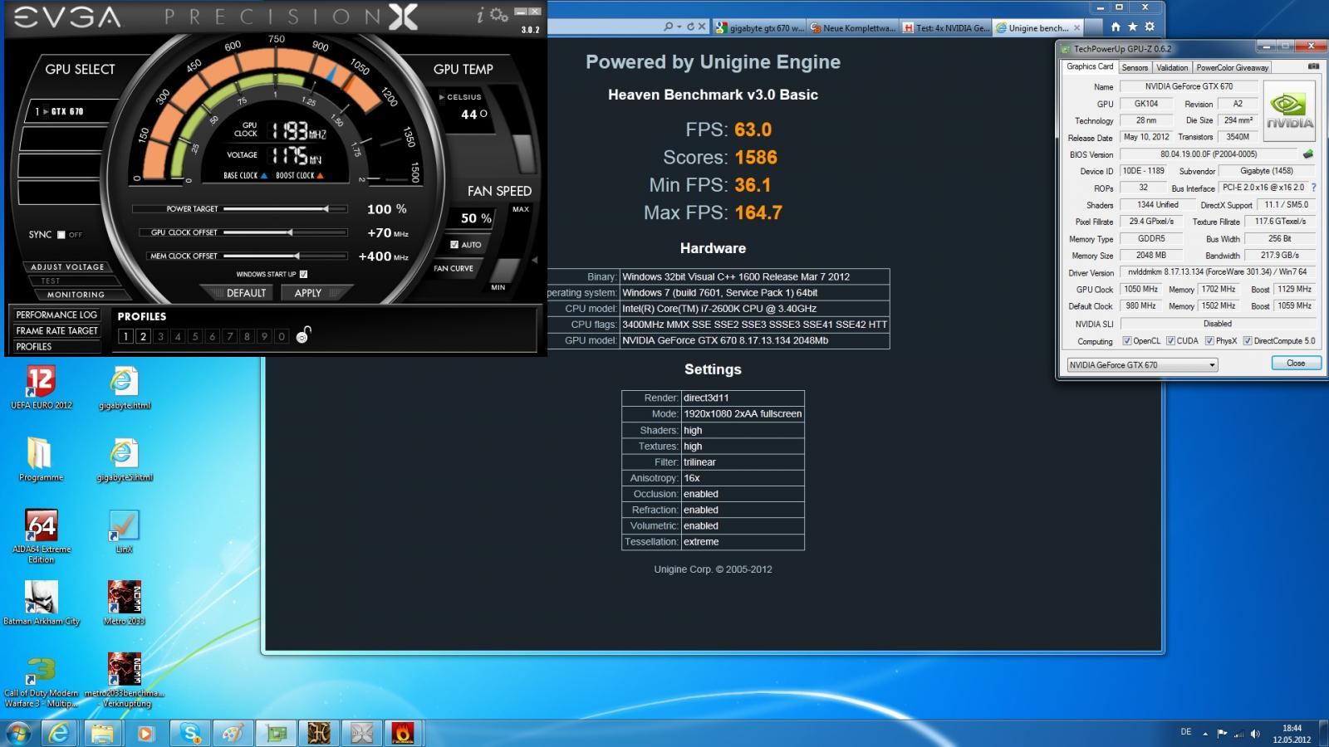Open the FAN CURVE button
This screenshot has width=1329, height=747.
tap(454, 268)
